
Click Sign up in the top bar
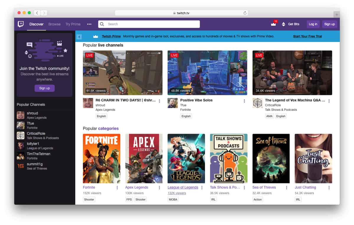pyautogui.click(x=330, y=24)
